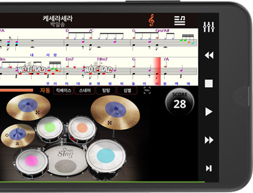Rewind the song playback
The image size is (253, 193).
209,56
